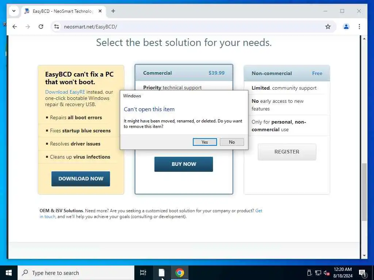Maximize the Chrome window

[x=342, y=11]
